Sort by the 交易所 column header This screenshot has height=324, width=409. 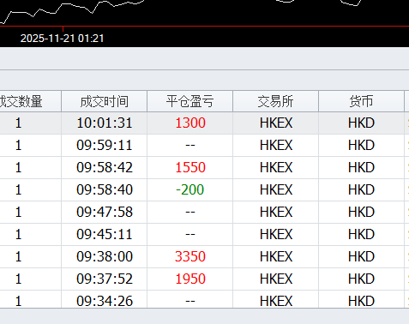coord(276,101)
